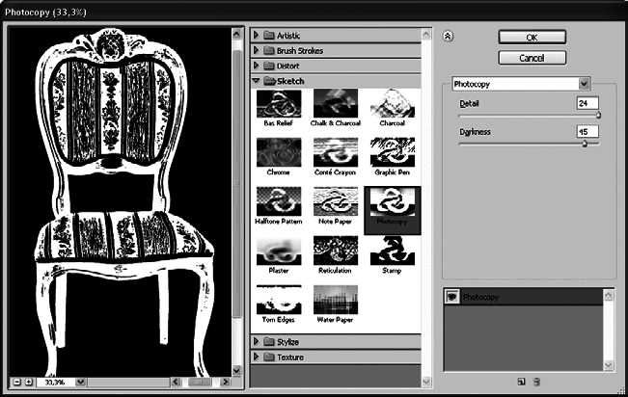628x397 pixels.
Task: Collapse the Sketch filter folder
Action: click(257, 81)
